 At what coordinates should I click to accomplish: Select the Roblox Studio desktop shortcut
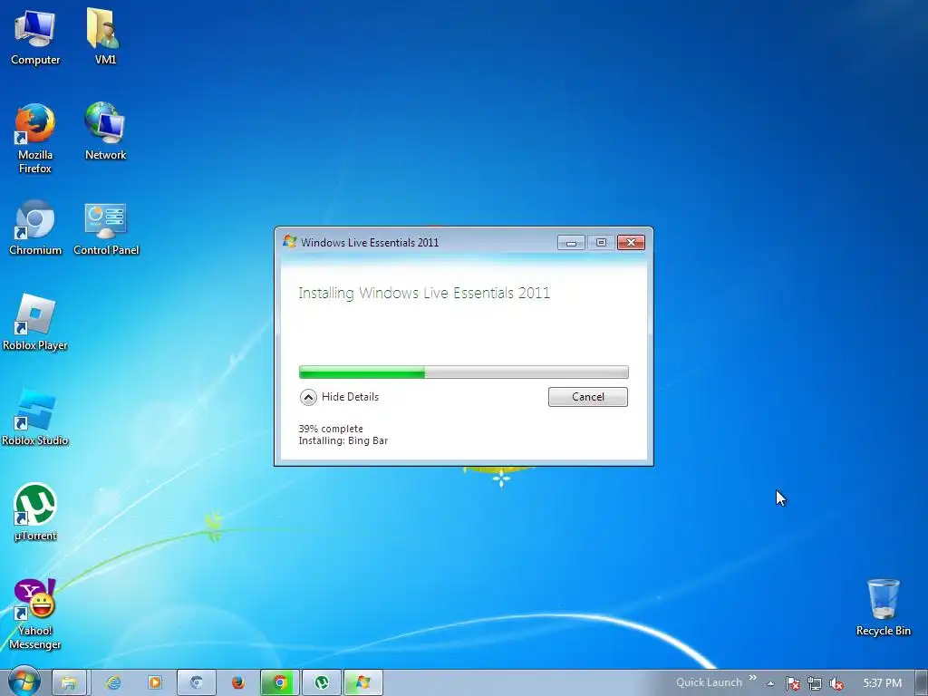click(x=35, y=417)
